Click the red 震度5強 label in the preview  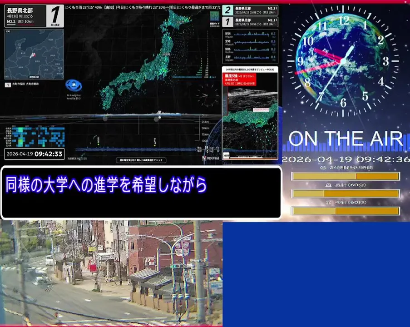(x=239, y=79)
